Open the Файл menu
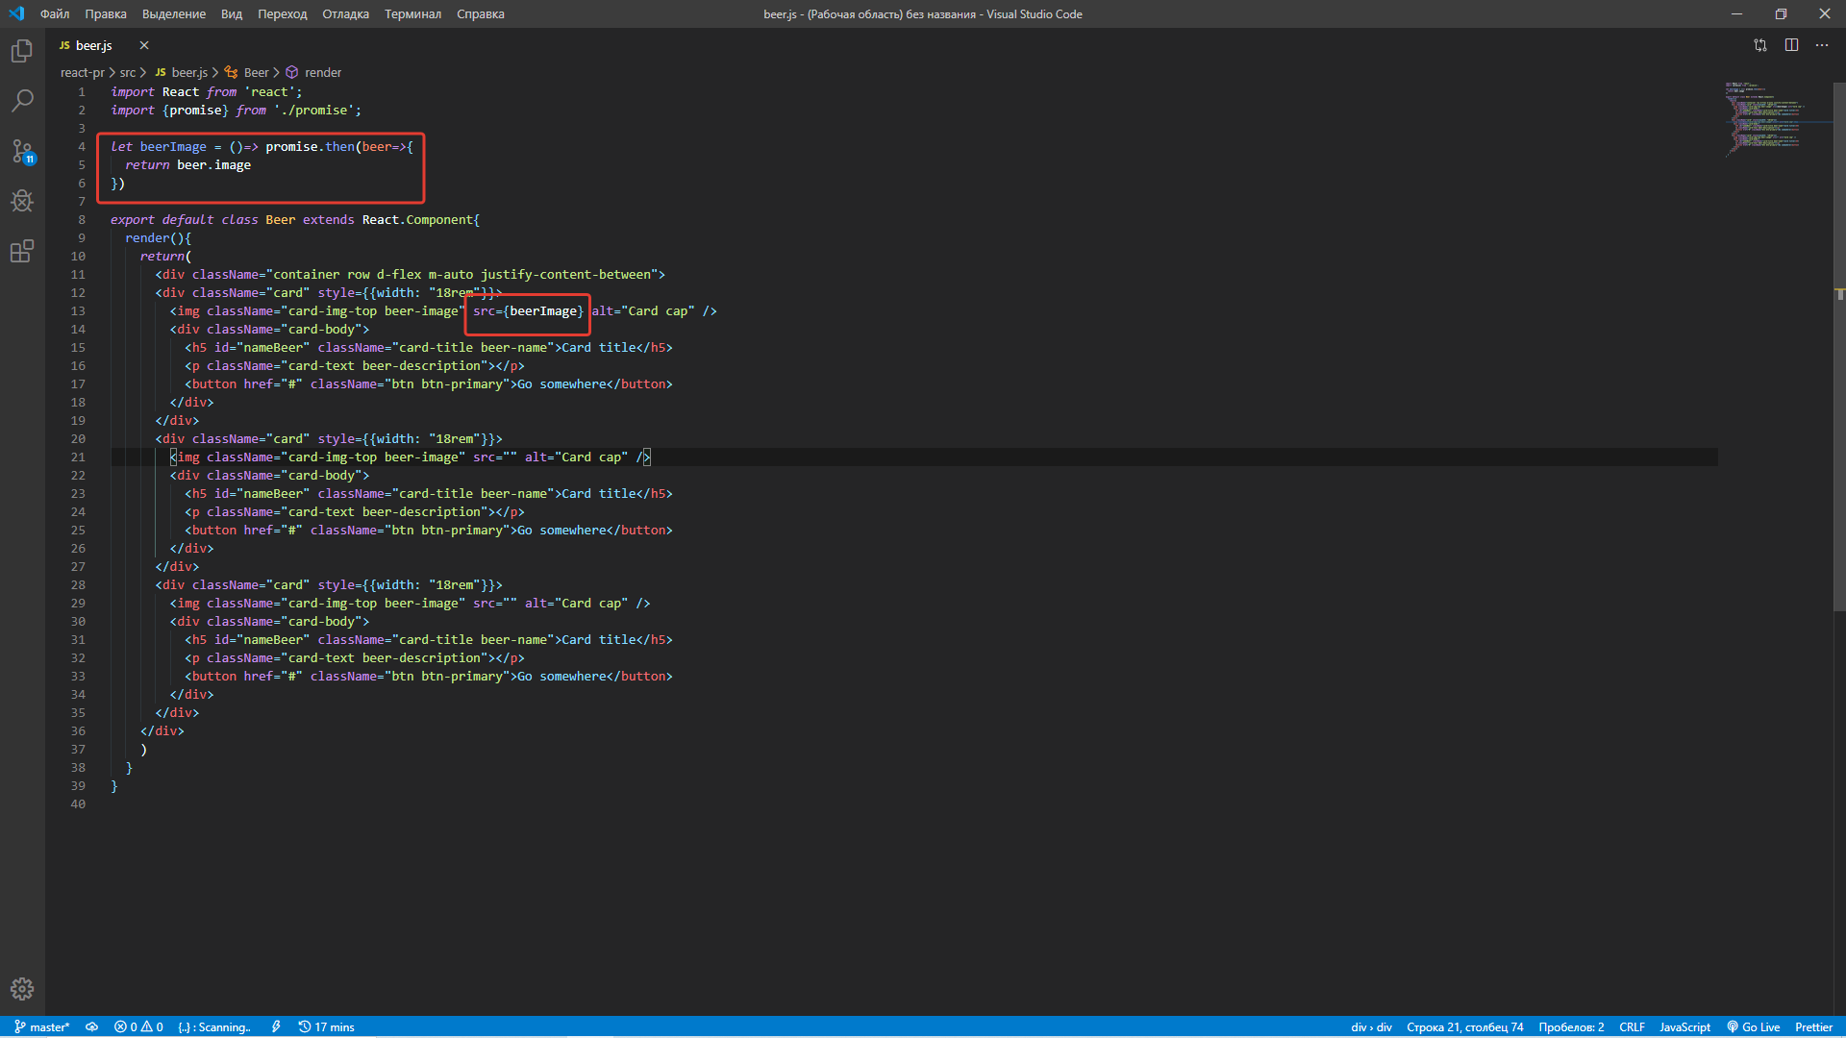This screenshot has width=1846, height=1038. (x=55, y=13)
